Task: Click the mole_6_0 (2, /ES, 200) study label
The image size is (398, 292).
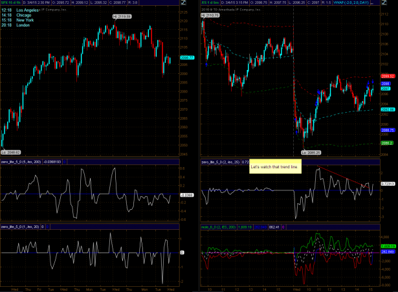Action: point(218,227)
